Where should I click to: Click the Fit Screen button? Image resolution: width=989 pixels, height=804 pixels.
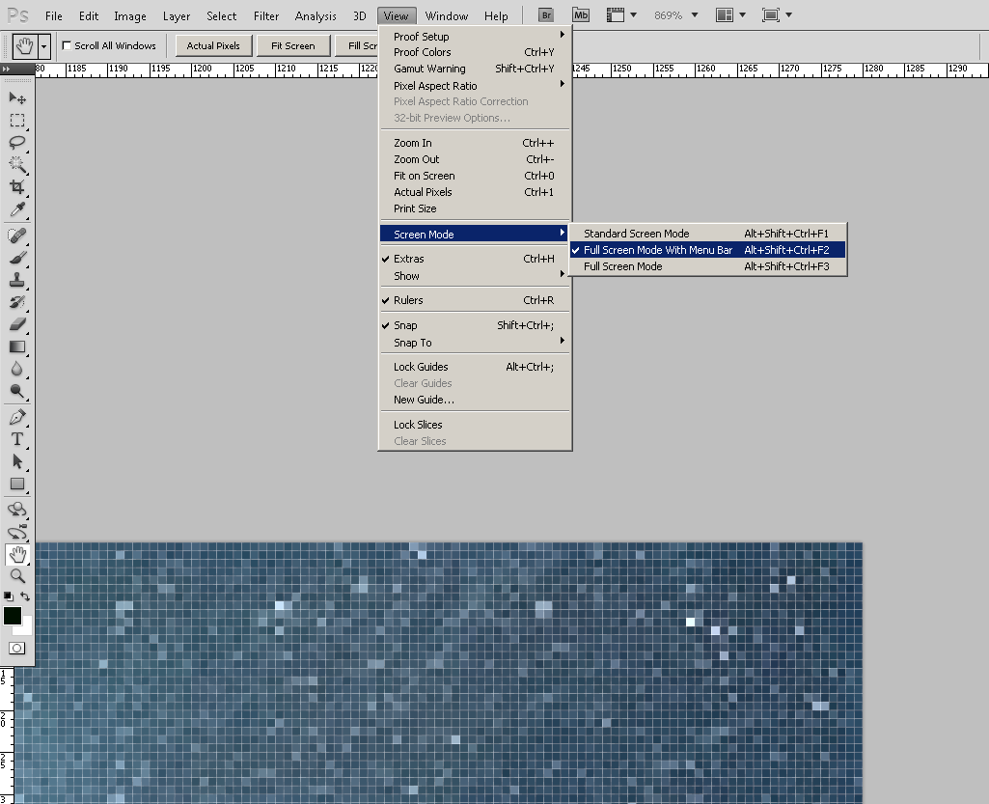point(293,46)
